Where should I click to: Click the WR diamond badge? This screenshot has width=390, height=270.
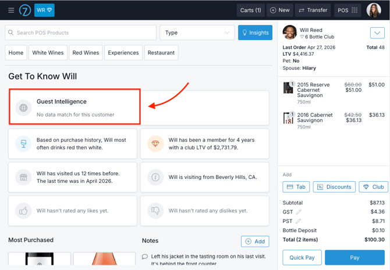point(44,10)
